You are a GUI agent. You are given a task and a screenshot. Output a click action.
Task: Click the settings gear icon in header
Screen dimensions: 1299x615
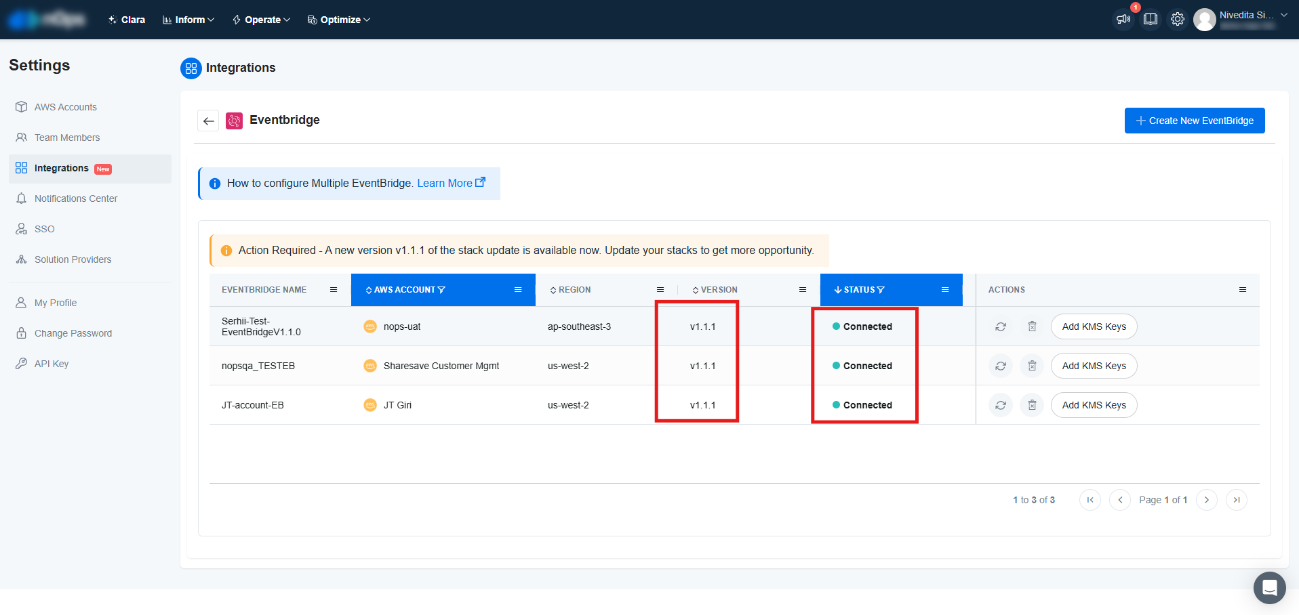(x=1178, y=19)
